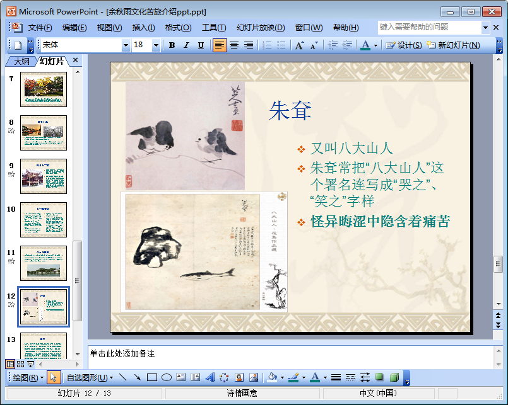
Task: Select slide 11 thumbnail
Action: [44, 263]
